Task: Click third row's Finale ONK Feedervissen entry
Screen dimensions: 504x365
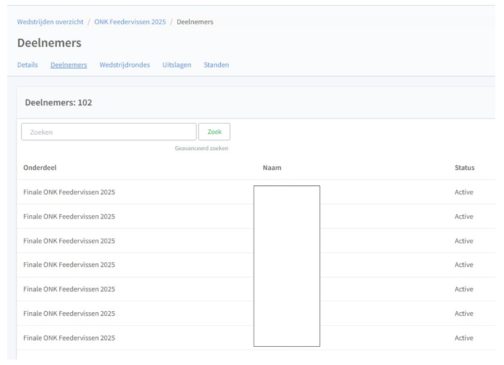Action: click(x=69, y=241)
